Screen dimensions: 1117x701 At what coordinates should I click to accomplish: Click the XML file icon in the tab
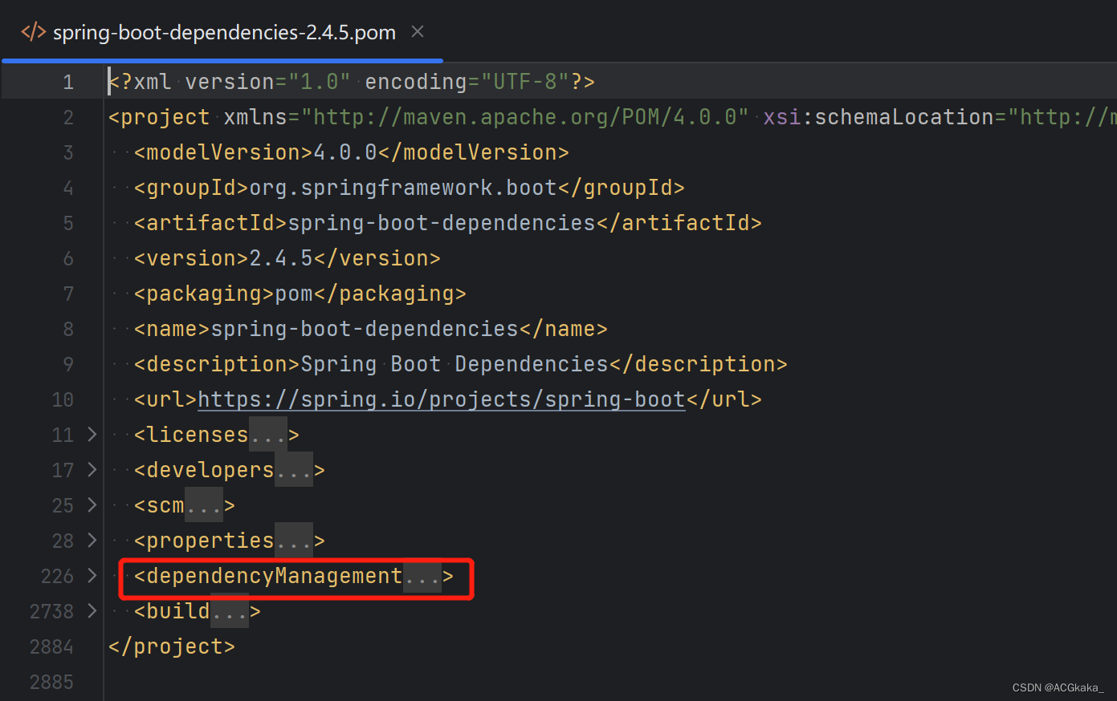33,32
